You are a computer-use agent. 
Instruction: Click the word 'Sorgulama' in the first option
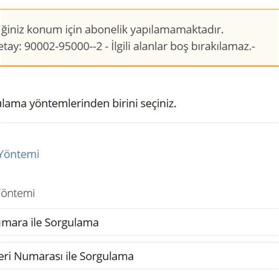[72, 223]
